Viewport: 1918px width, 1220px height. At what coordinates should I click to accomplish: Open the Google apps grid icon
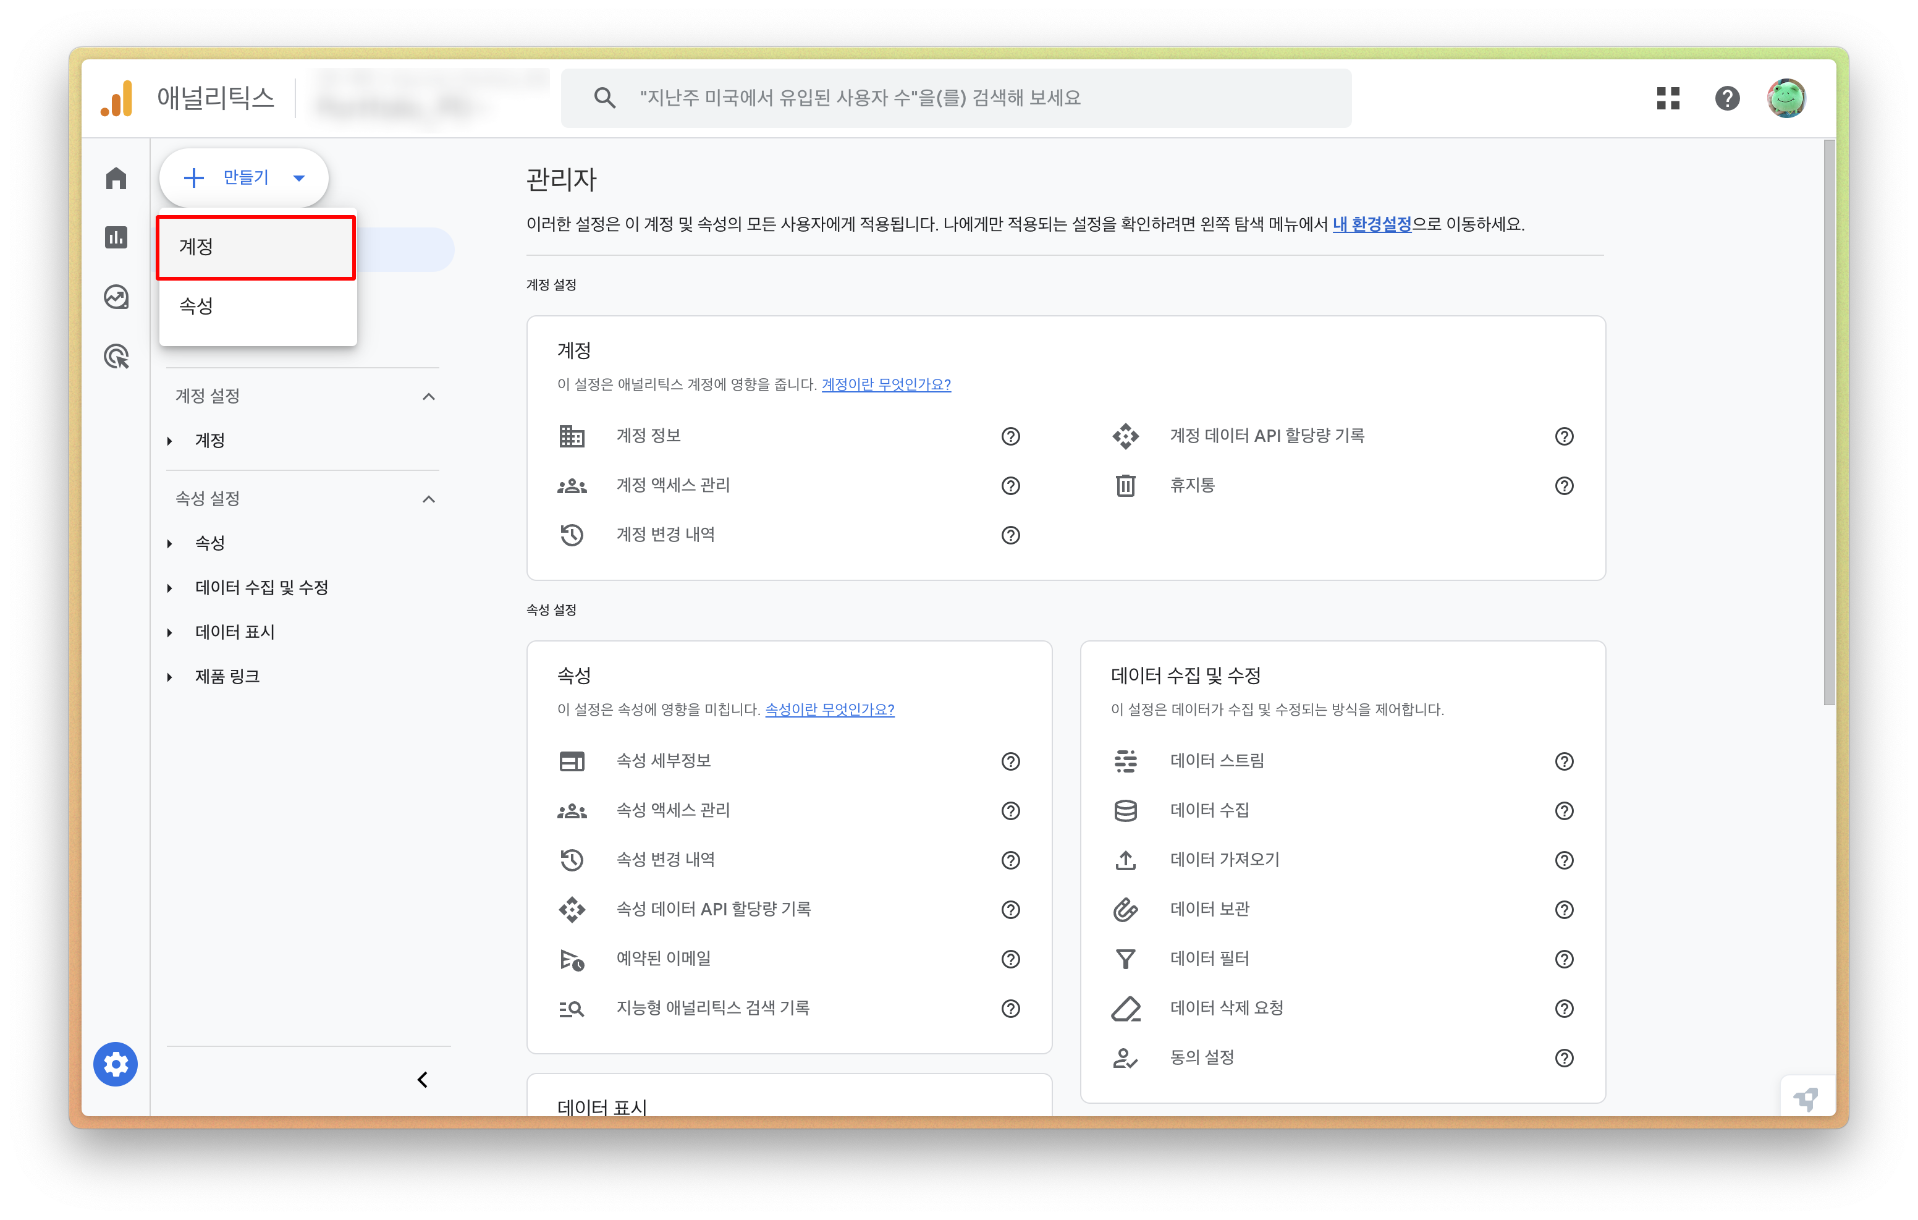pyautogui.click(x=1668, y=98)
